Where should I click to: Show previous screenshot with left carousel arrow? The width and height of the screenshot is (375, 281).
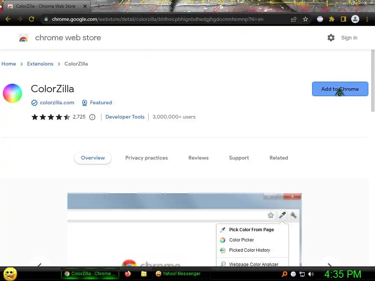tap(40, 264)
